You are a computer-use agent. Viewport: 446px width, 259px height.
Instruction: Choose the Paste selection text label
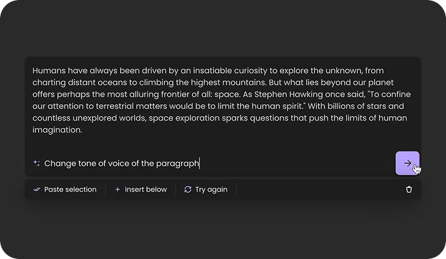pyautogui.click(x=70, y=190)
